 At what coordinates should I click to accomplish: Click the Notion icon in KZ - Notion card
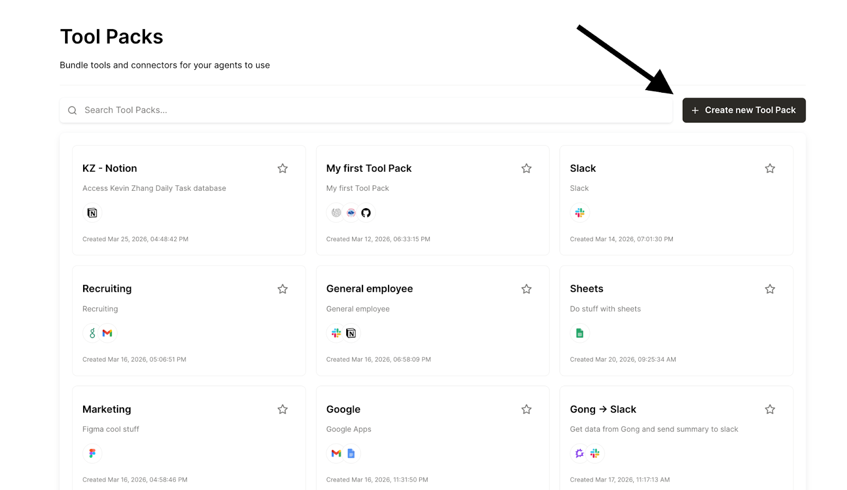(x=92, y=213)
